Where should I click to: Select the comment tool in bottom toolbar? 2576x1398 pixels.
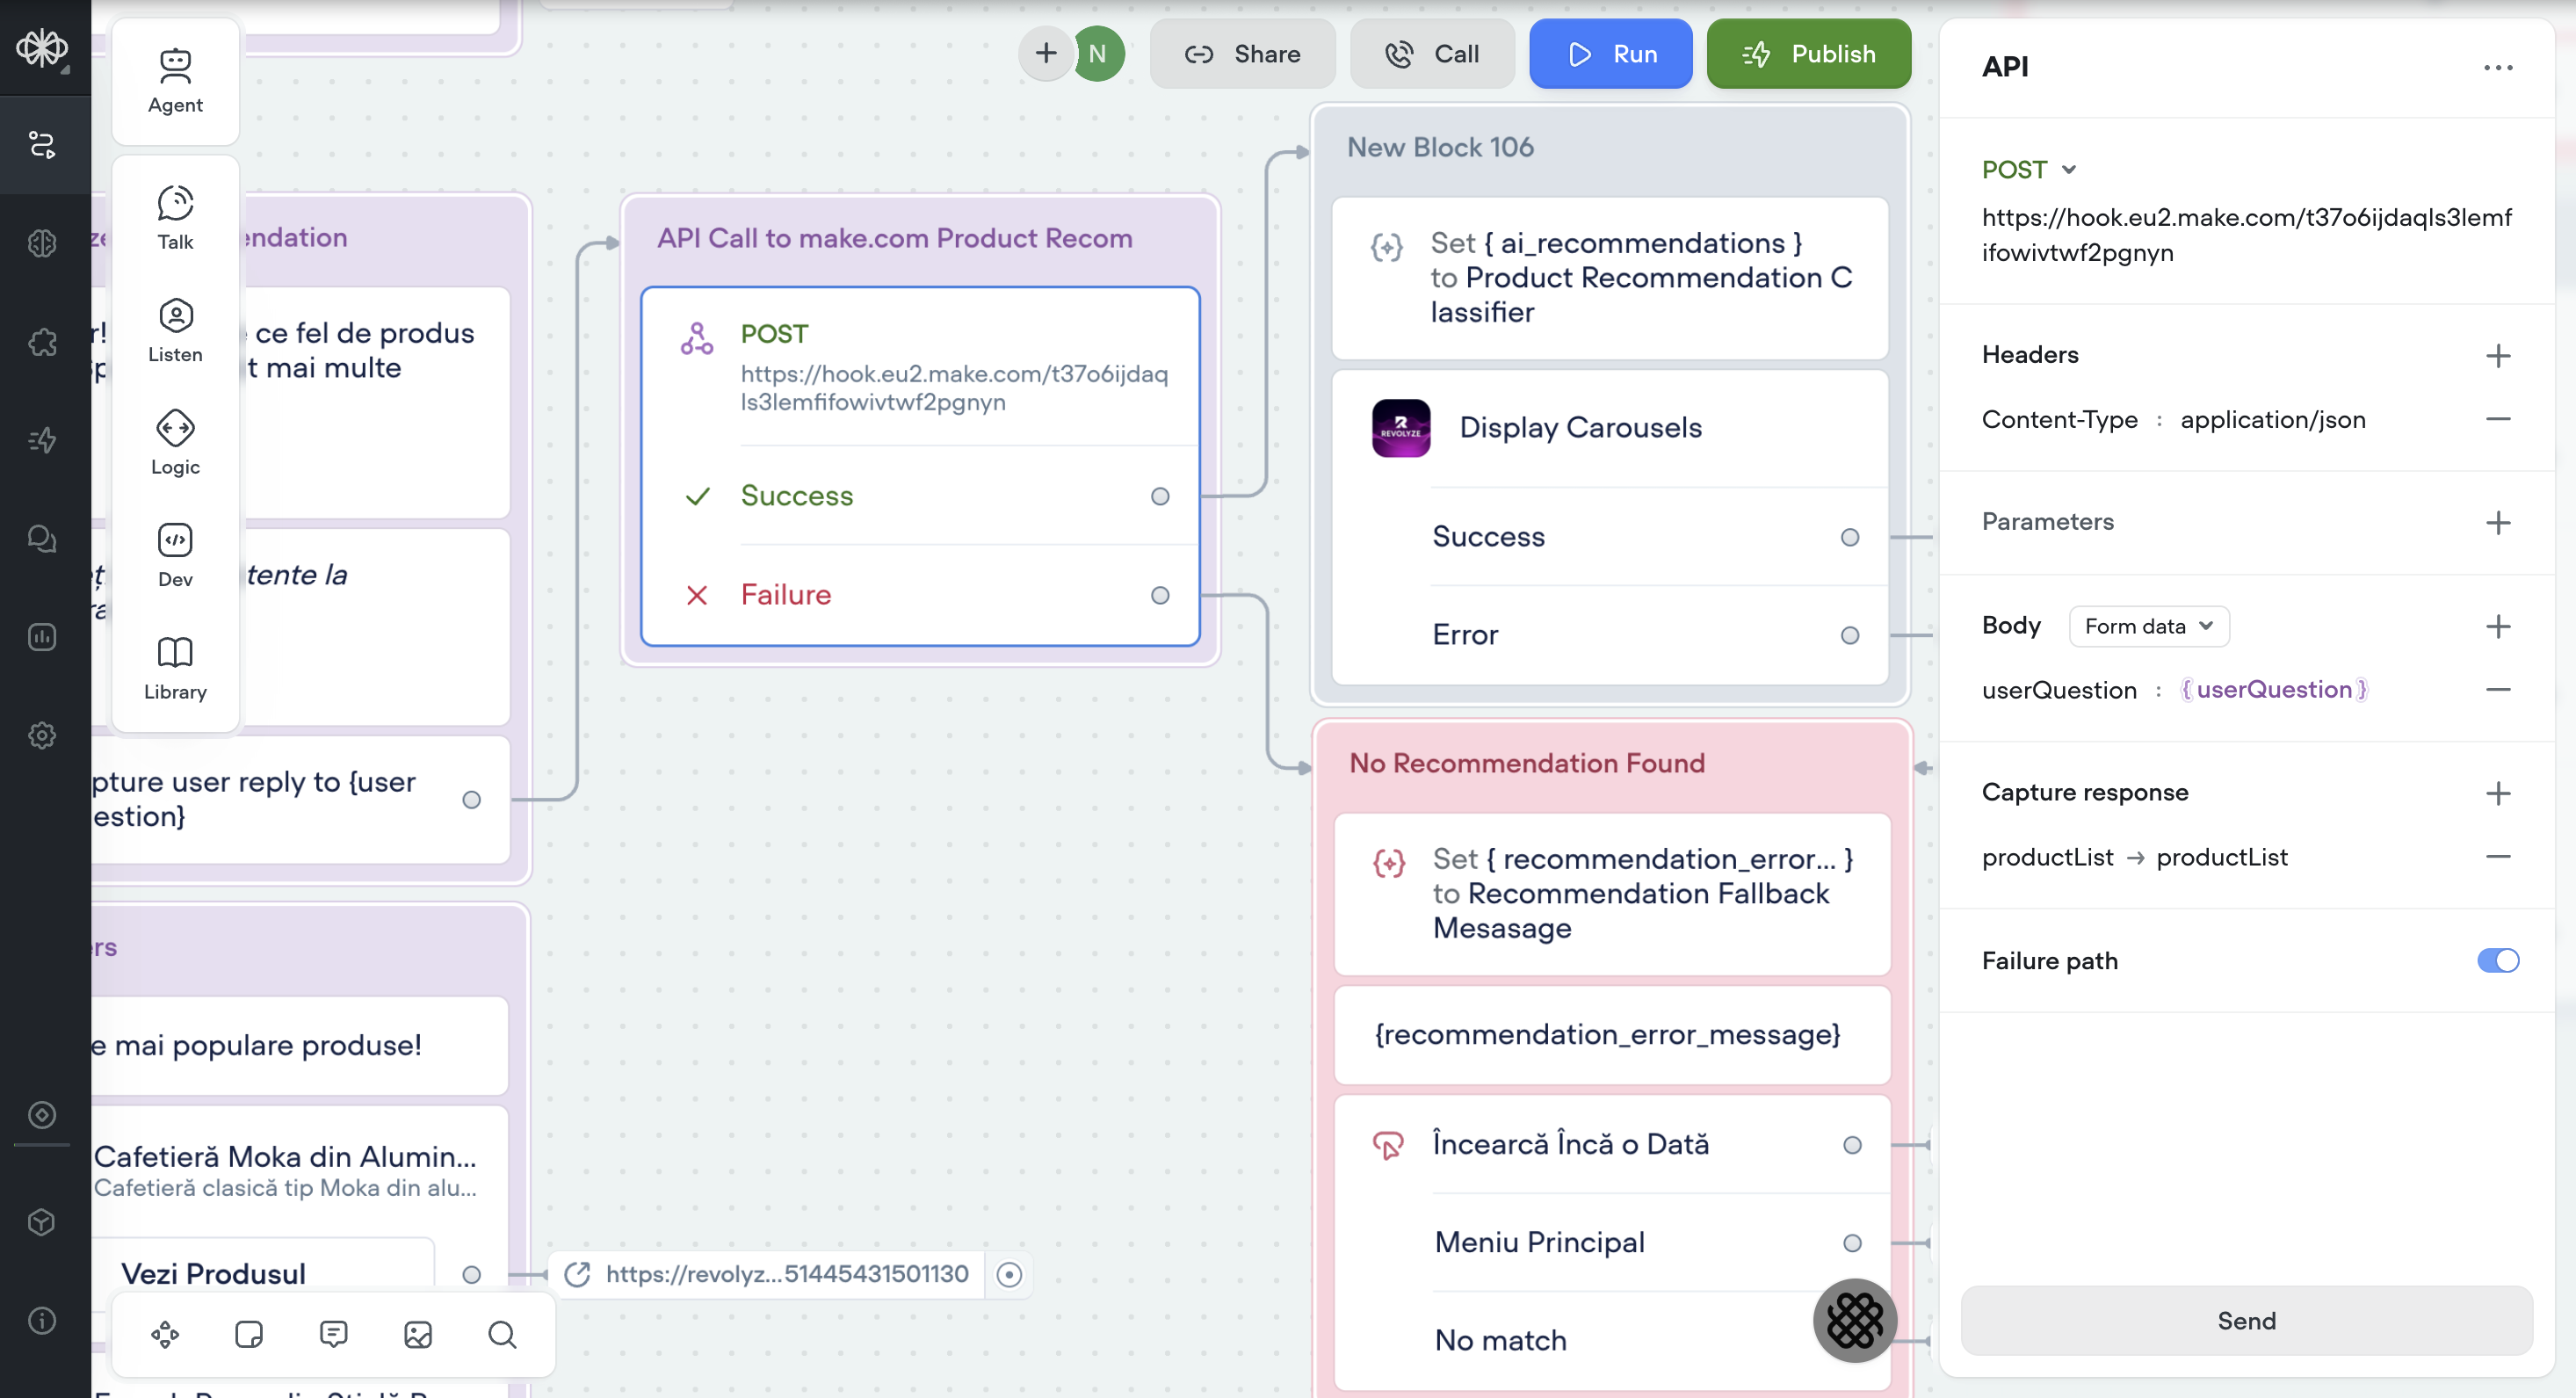point(334,1335)
